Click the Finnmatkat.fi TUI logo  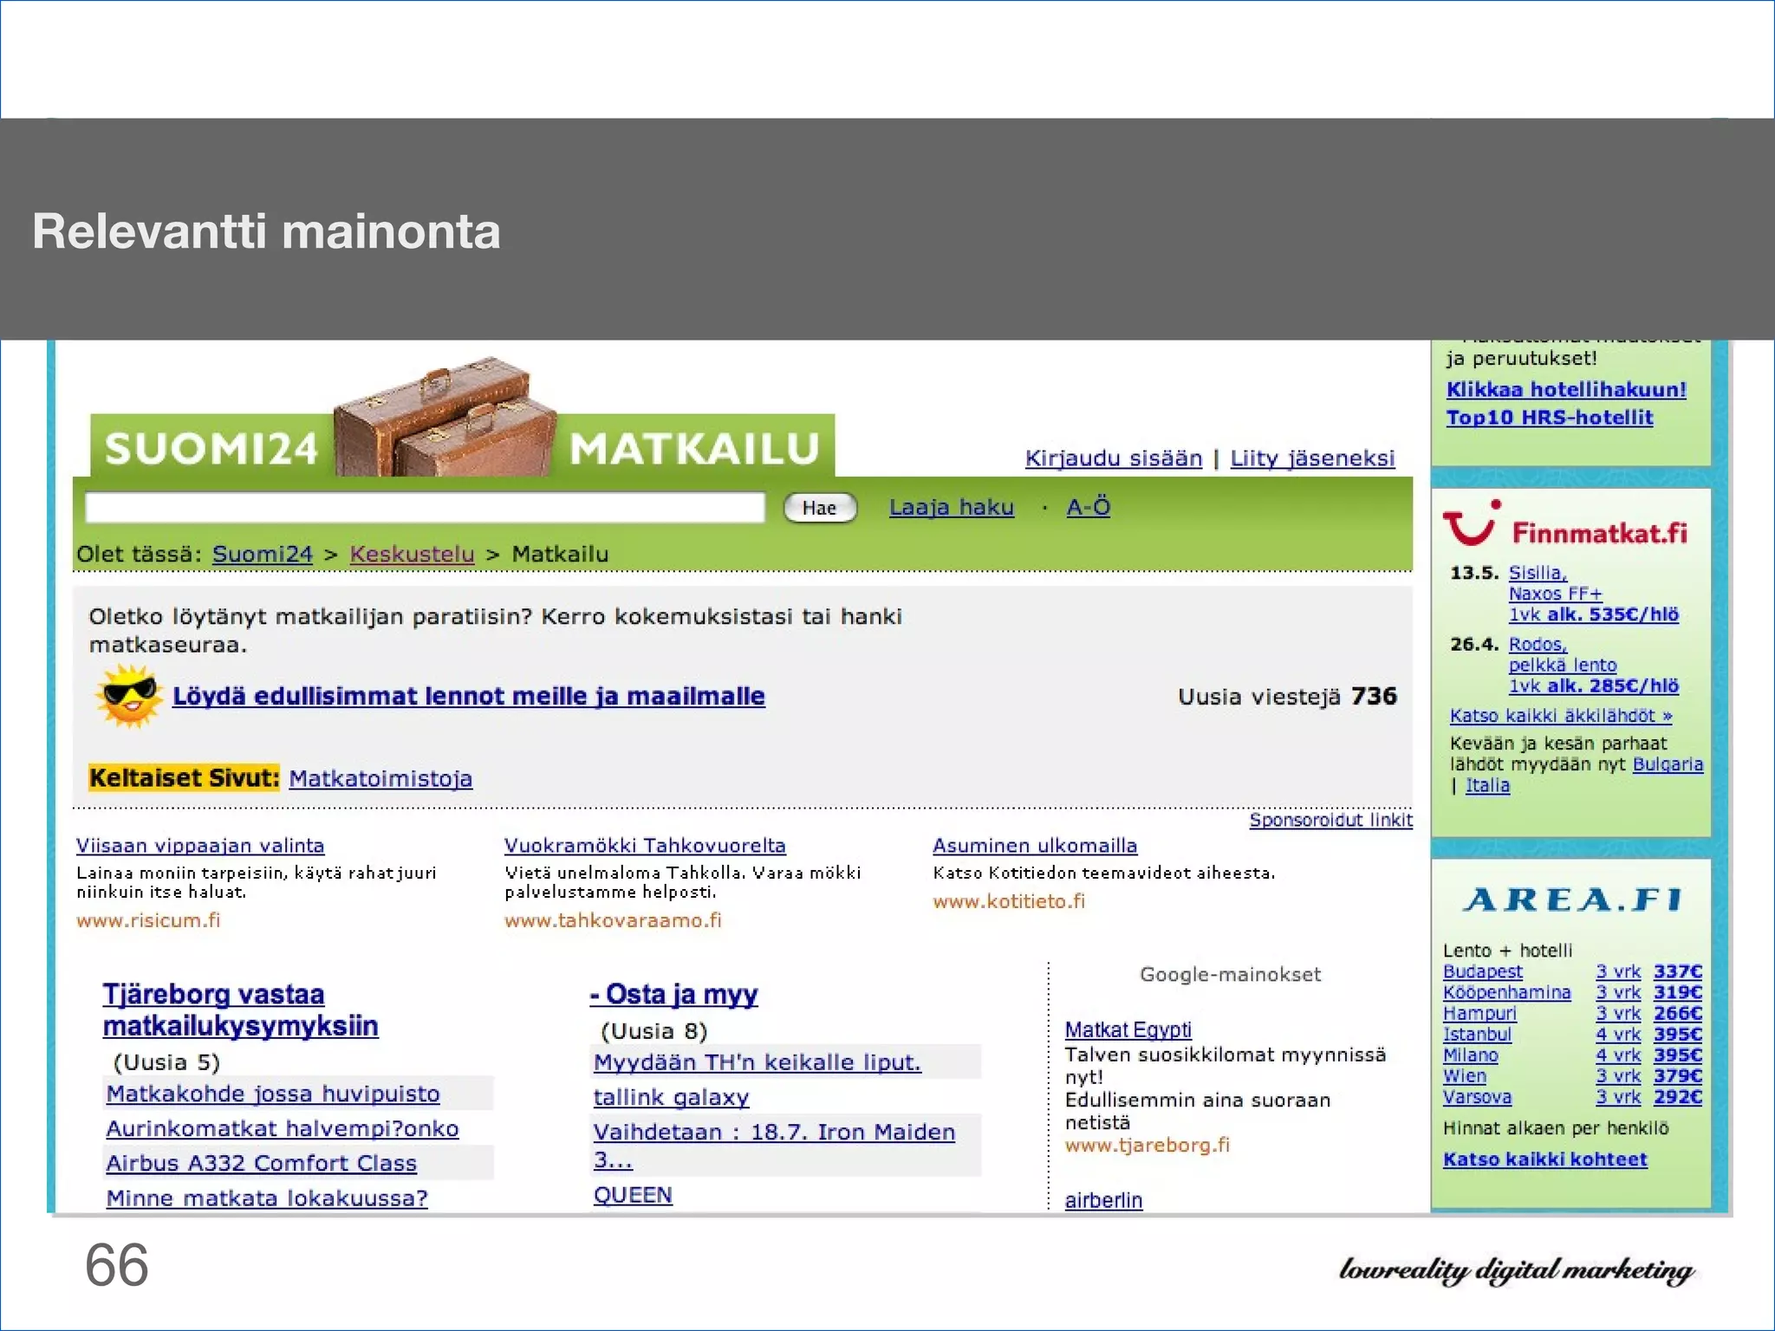(x=1566, y=525)
